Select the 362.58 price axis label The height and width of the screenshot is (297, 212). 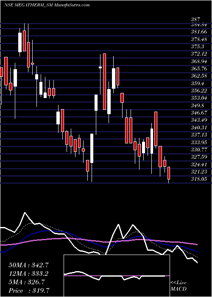point(199,76)
